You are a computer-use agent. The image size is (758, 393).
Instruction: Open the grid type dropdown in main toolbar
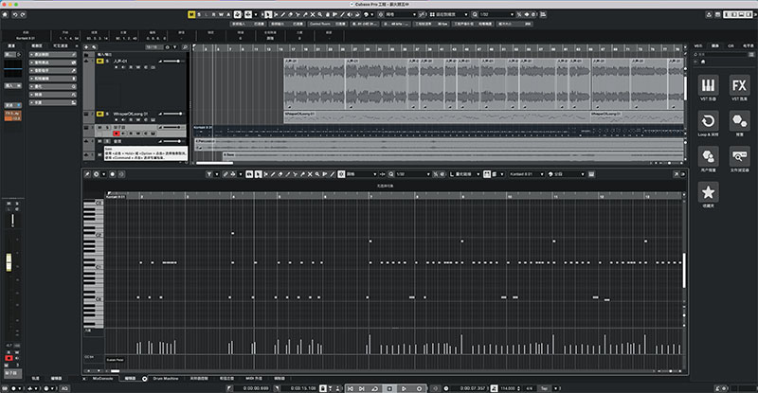tap(399, 14)
